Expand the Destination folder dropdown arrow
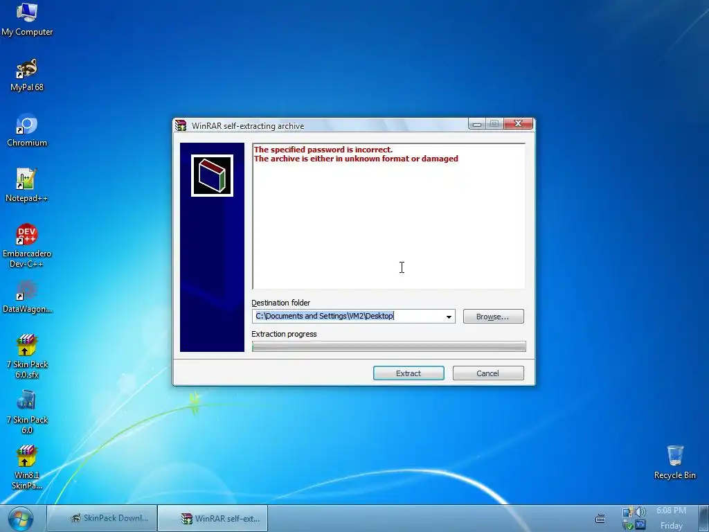The image size is (709, 532). (x=449, y=317)
